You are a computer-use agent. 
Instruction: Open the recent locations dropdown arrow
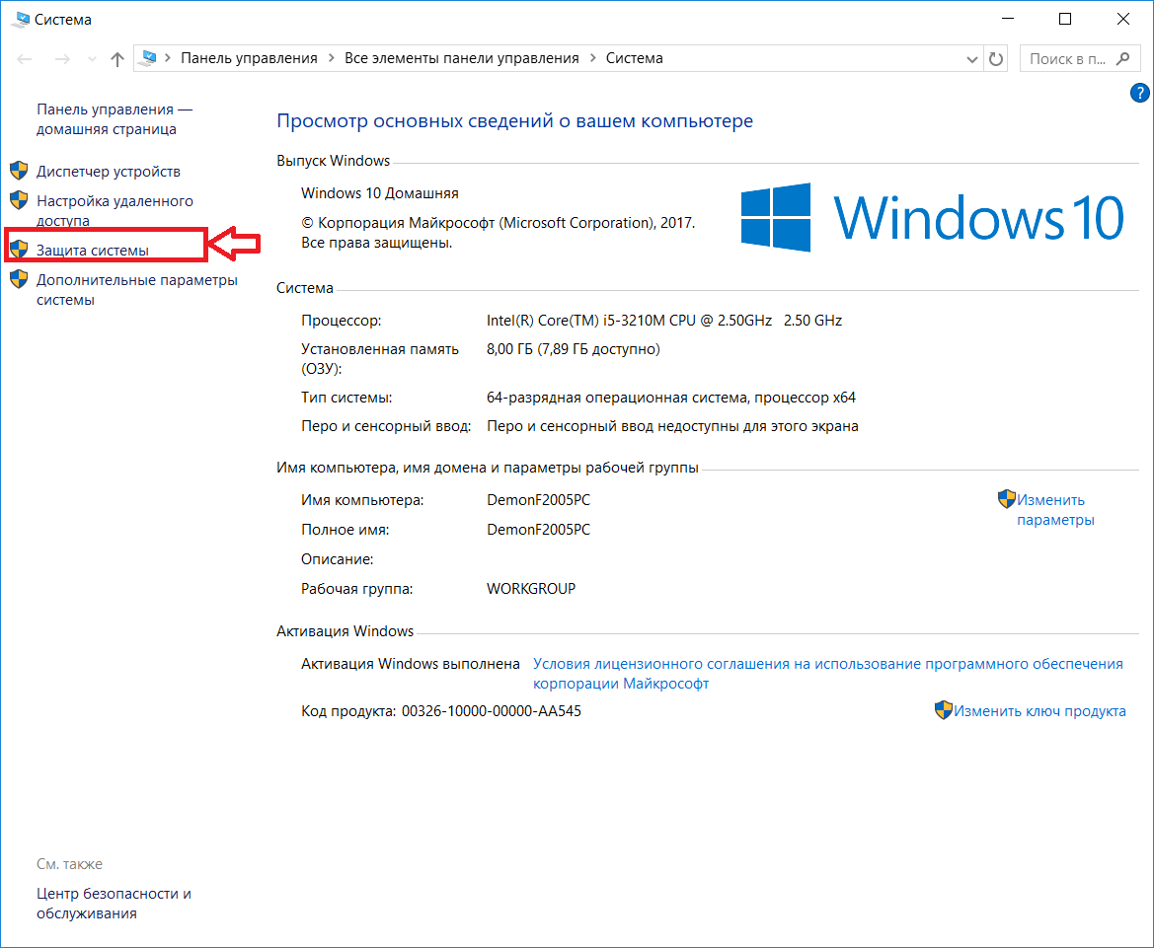click(92, 59)
